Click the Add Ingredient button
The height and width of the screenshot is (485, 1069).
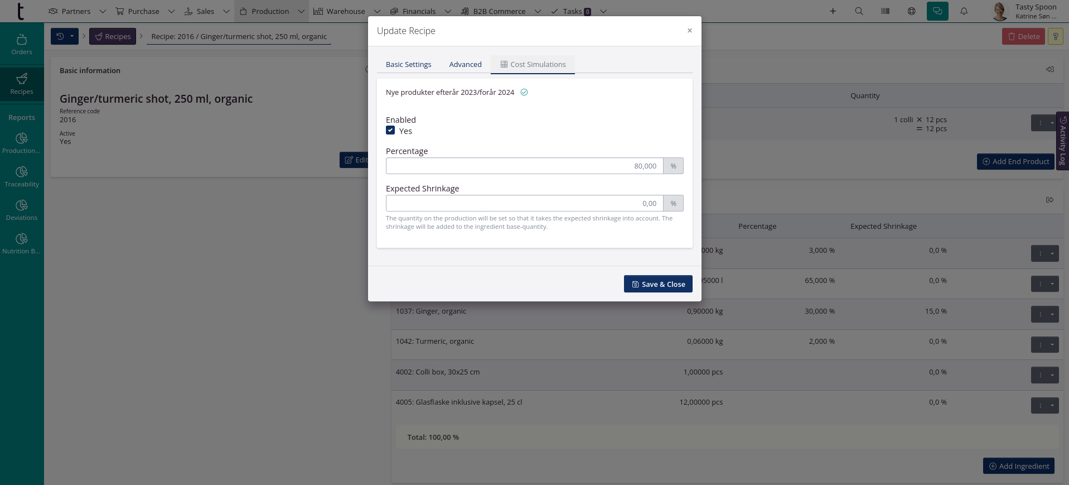click(x=1018, y=466)
